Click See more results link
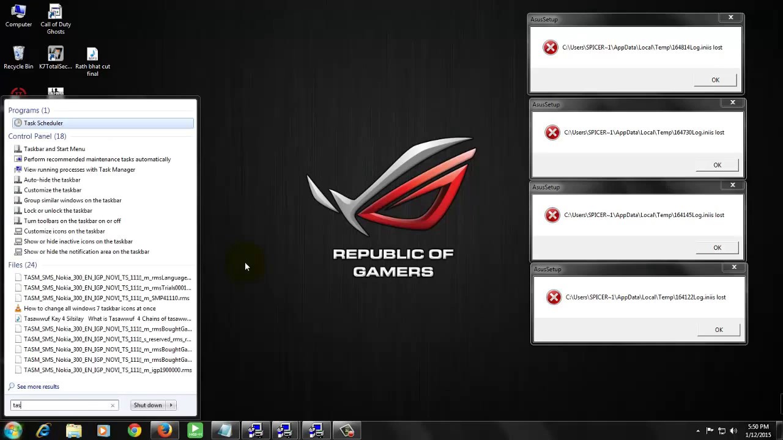The width and height of the screenshot is (783, 440). pyautogui.click(x=34, y=387)
